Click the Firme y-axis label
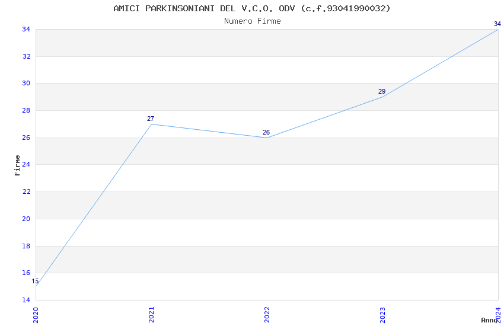 [x=17, y=165]
